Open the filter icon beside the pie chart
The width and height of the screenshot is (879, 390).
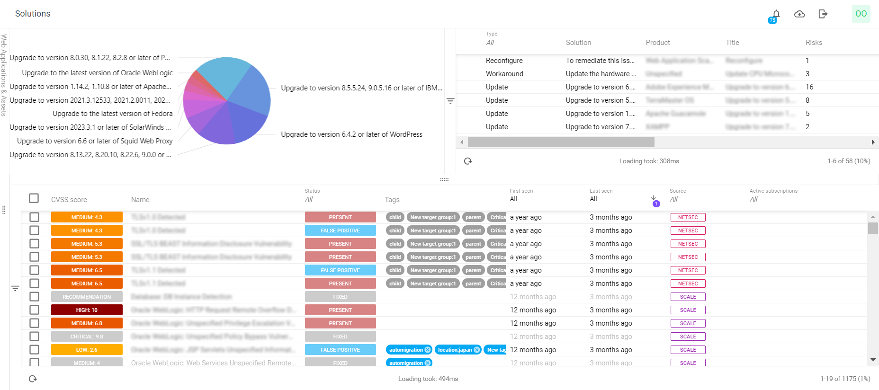click(x=450, y=101)
